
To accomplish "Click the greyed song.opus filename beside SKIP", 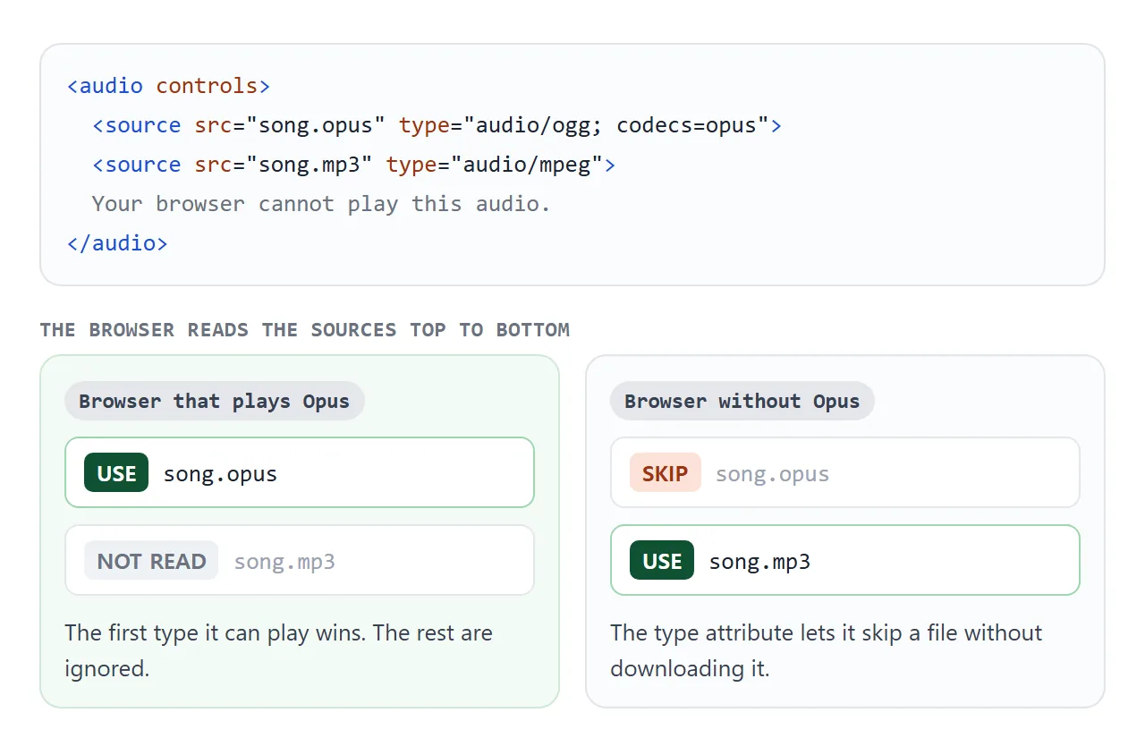I will [x=773, y=474].
